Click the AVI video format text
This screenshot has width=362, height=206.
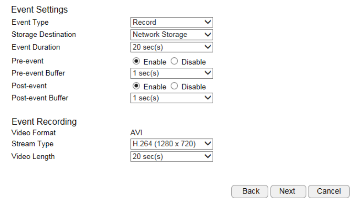pos(136,132)
